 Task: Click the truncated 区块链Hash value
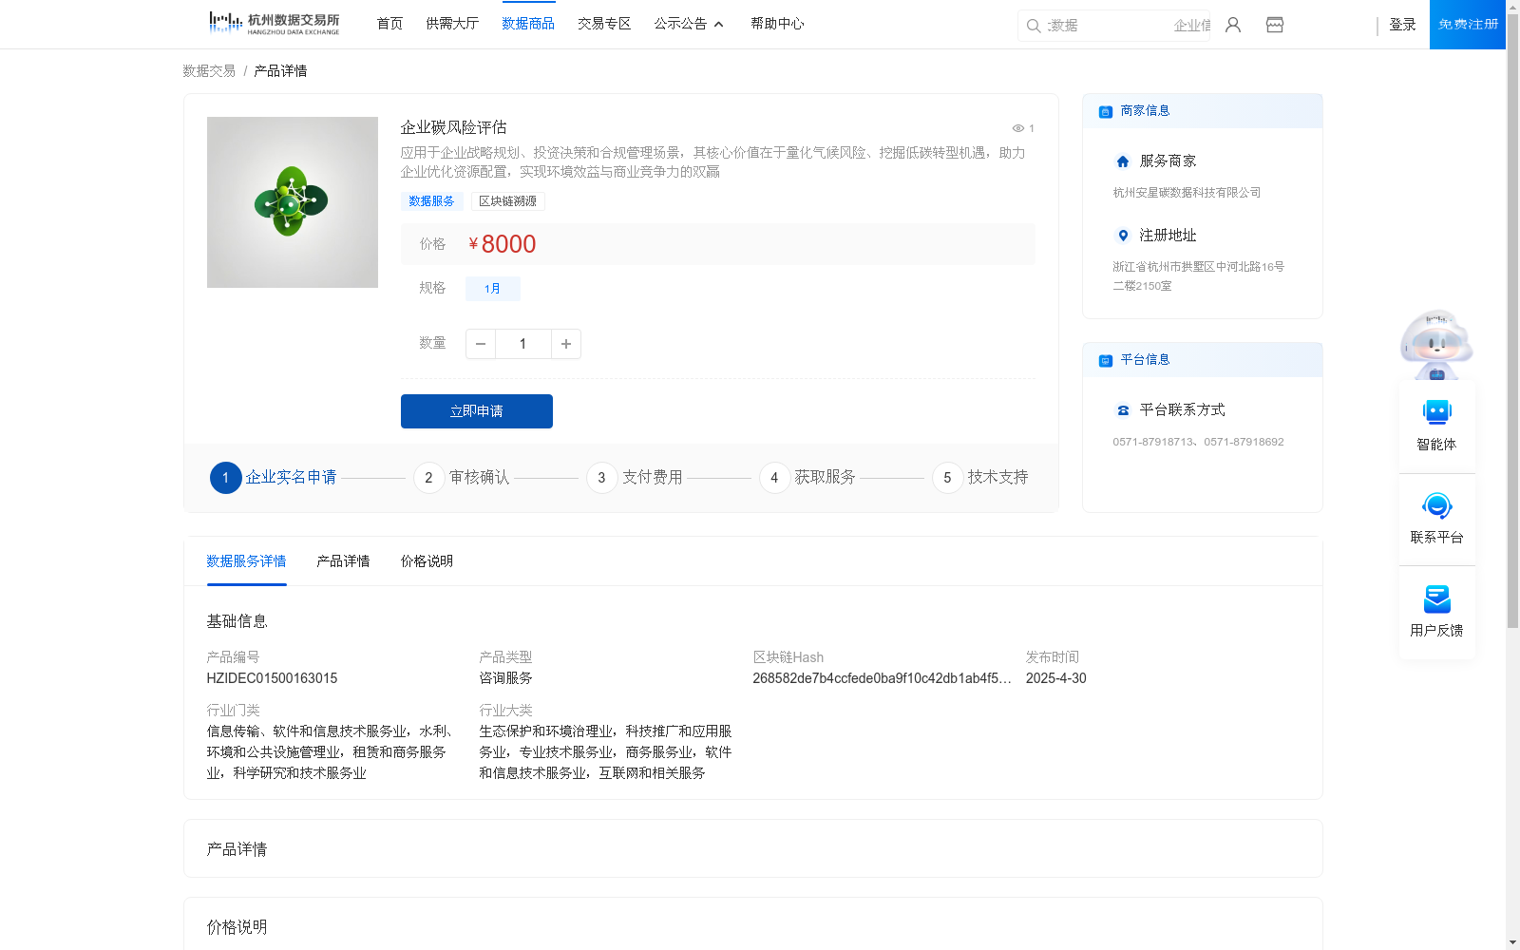click(x=882, y=678)
